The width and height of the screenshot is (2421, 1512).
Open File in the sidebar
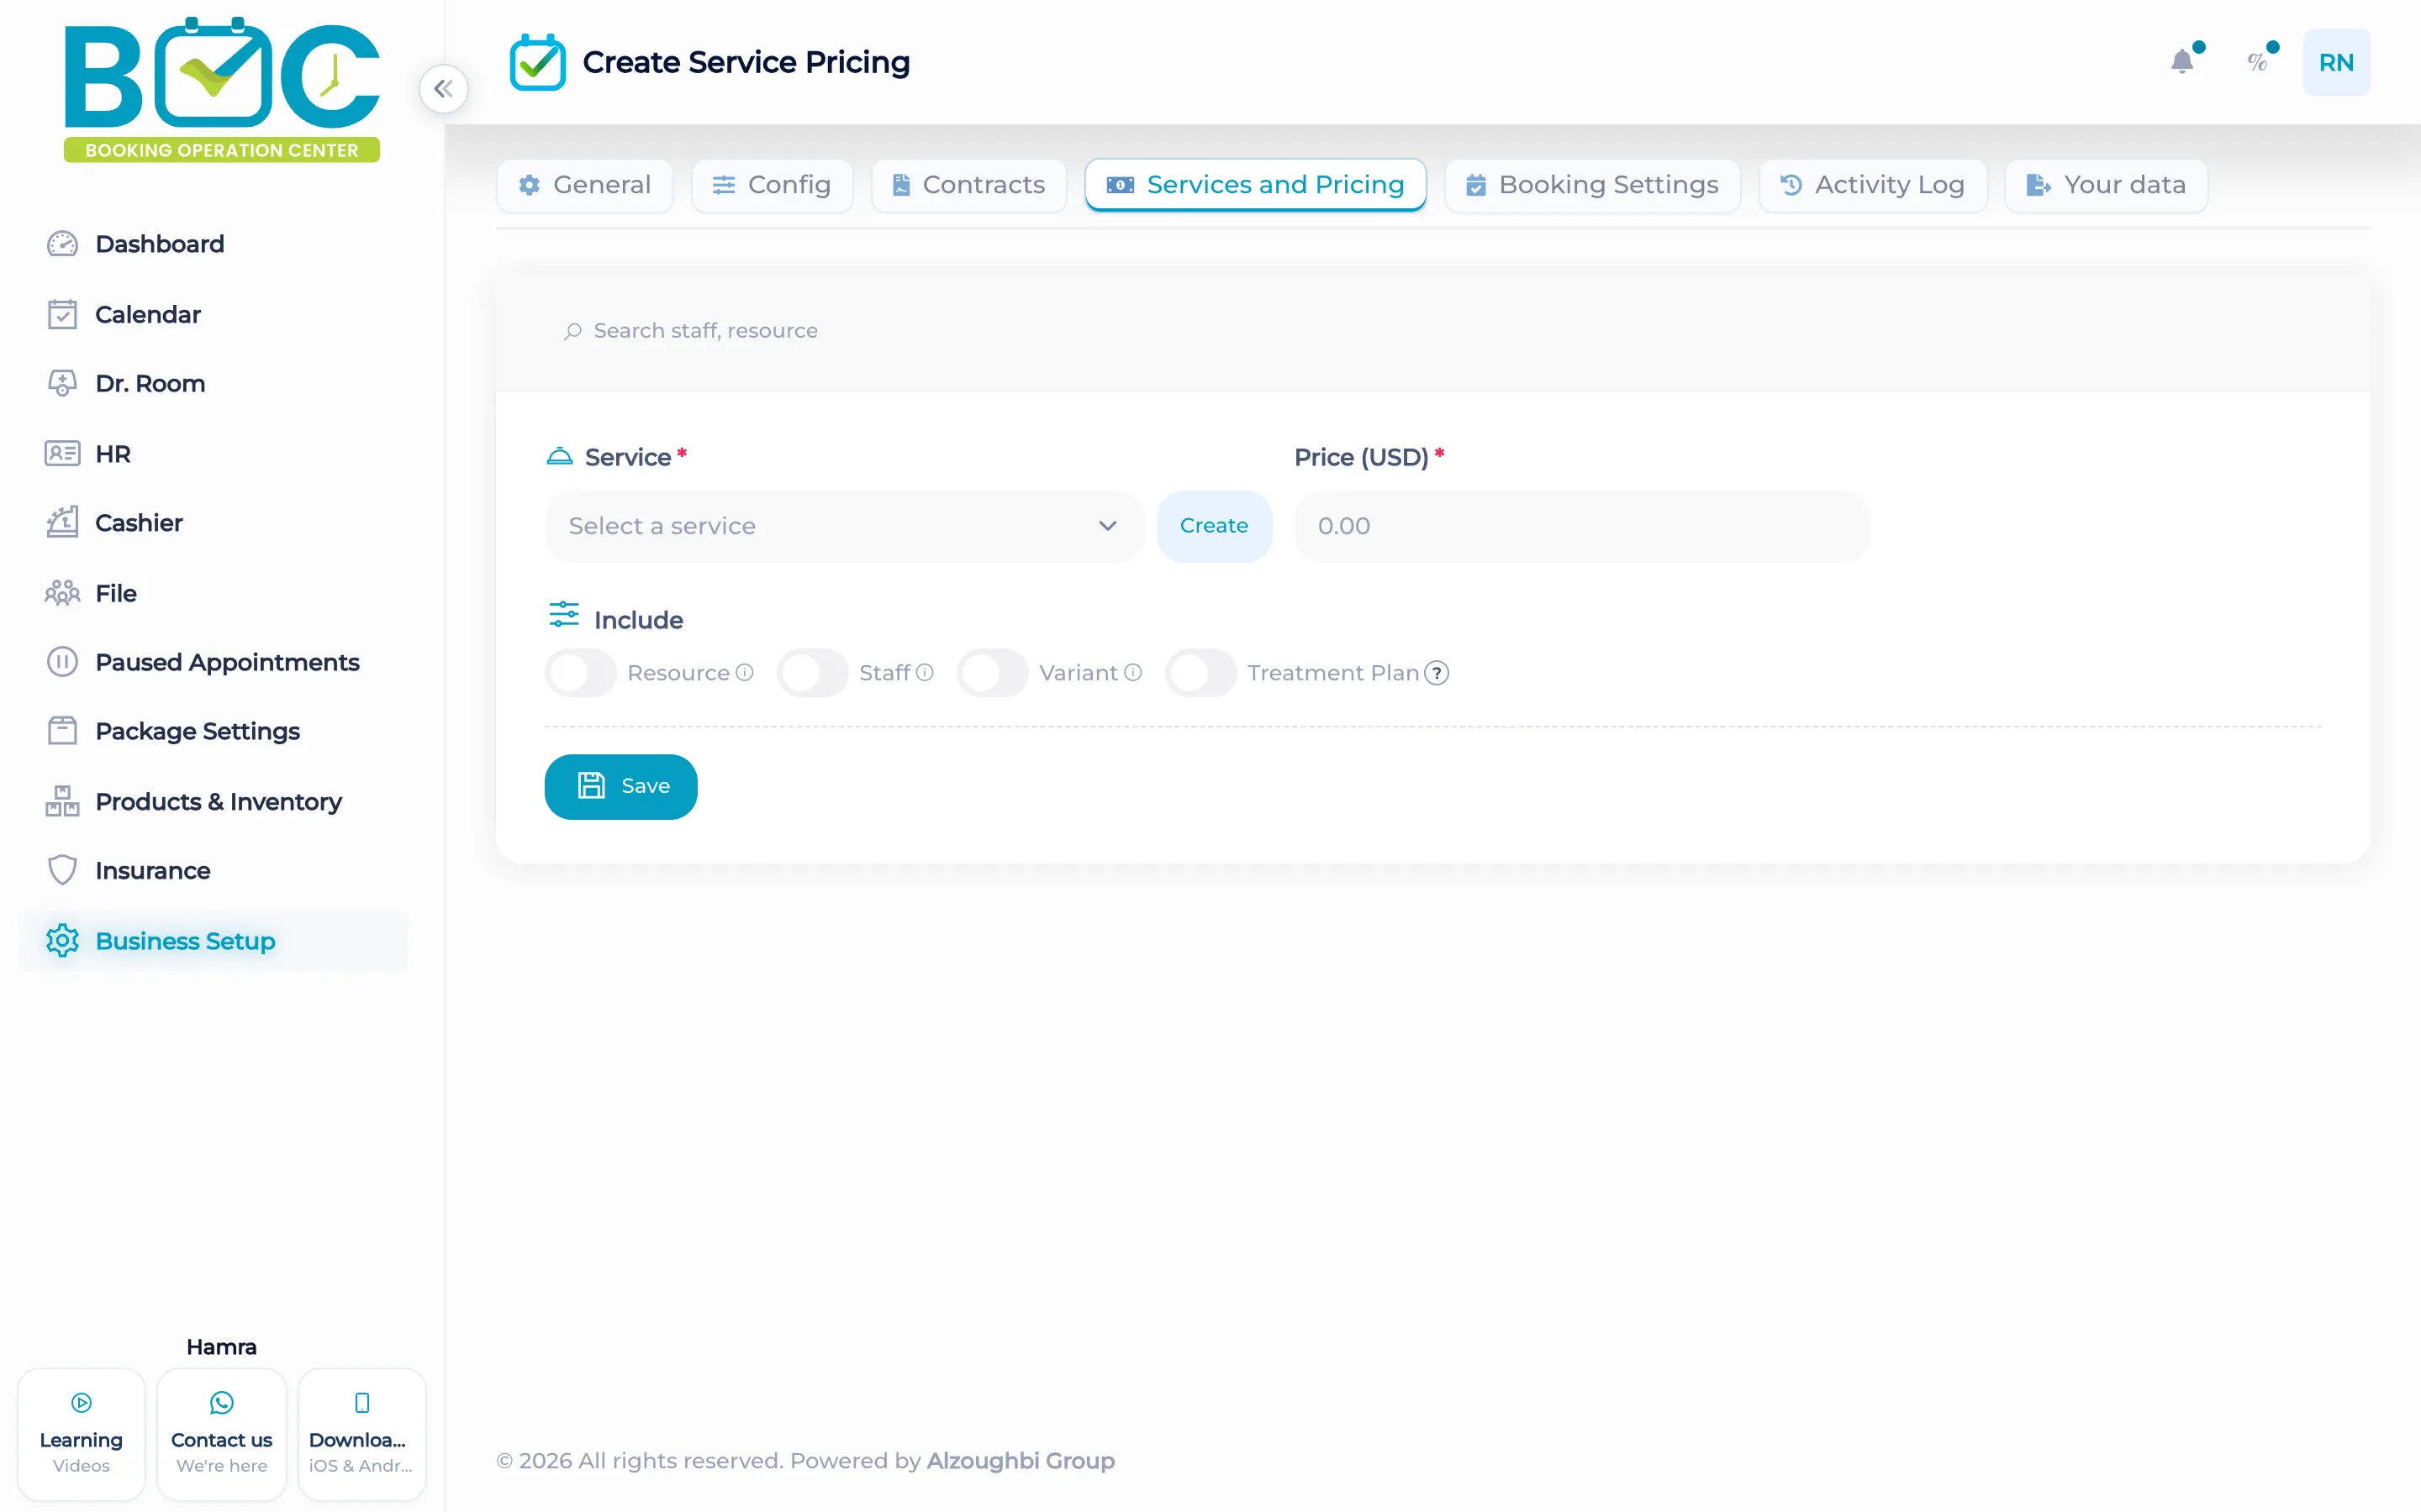tap(212, 593)
